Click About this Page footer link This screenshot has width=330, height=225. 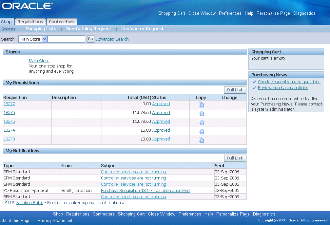[x=15, y=221]
